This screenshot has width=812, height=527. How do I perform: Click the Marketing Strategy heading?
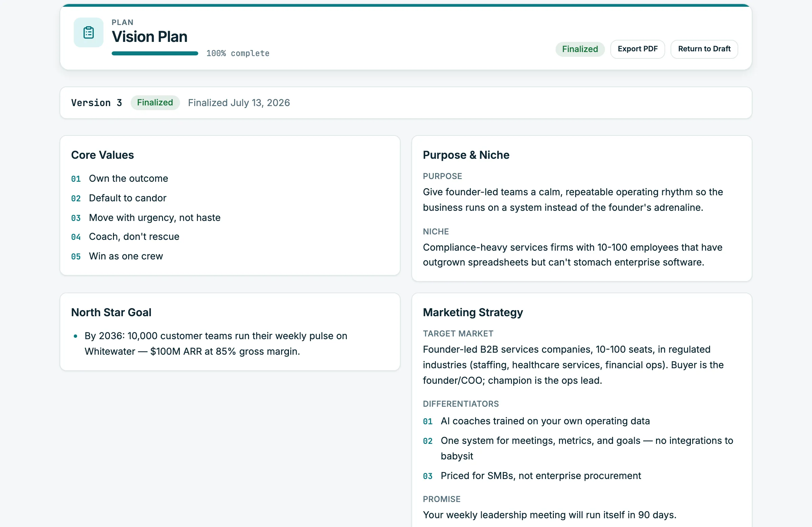coord(473,312)
